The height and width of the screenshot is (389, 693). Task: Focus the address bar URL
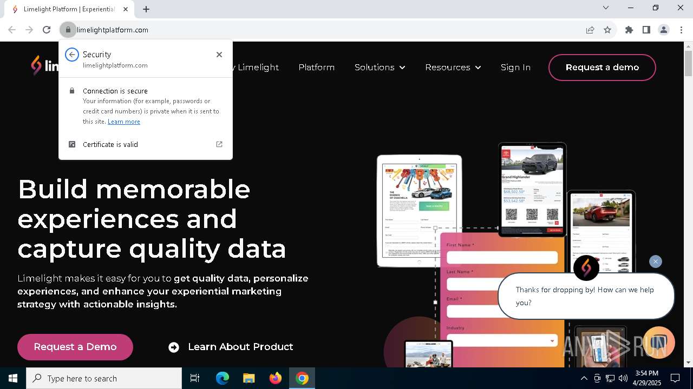point(113,30)
